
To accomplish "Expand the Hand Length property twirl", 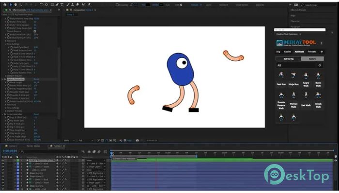I will pos(6,83).
